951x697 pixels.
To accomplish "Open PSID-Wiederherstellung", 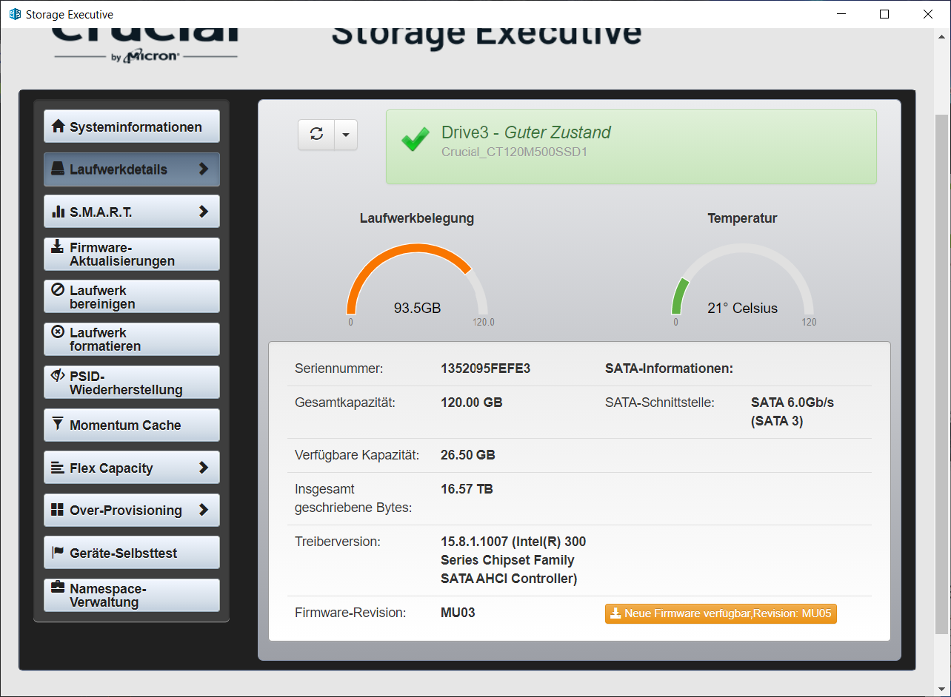I will (132, 383).
